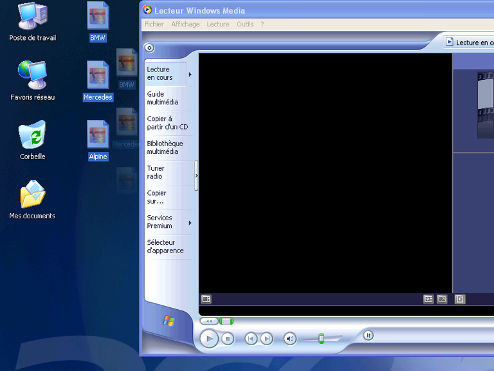Select the Alpine file icon
This screenshot has height=371, width=494.
click(98, 140)
